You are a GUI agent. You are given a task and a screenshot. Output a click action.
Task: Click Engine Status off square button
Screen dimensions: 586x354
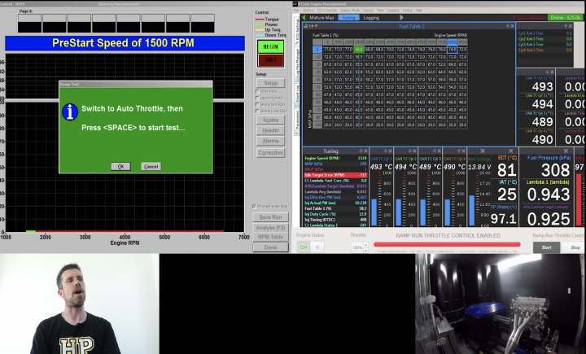317,247
